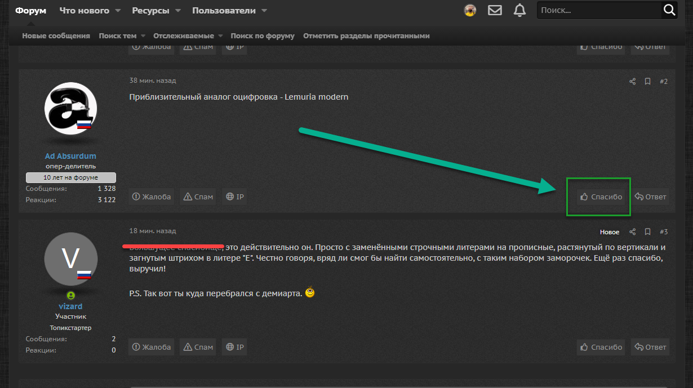Click the smiley emoji in vizard's post
This screenshot has width=693, height=388.
[310, 293]
